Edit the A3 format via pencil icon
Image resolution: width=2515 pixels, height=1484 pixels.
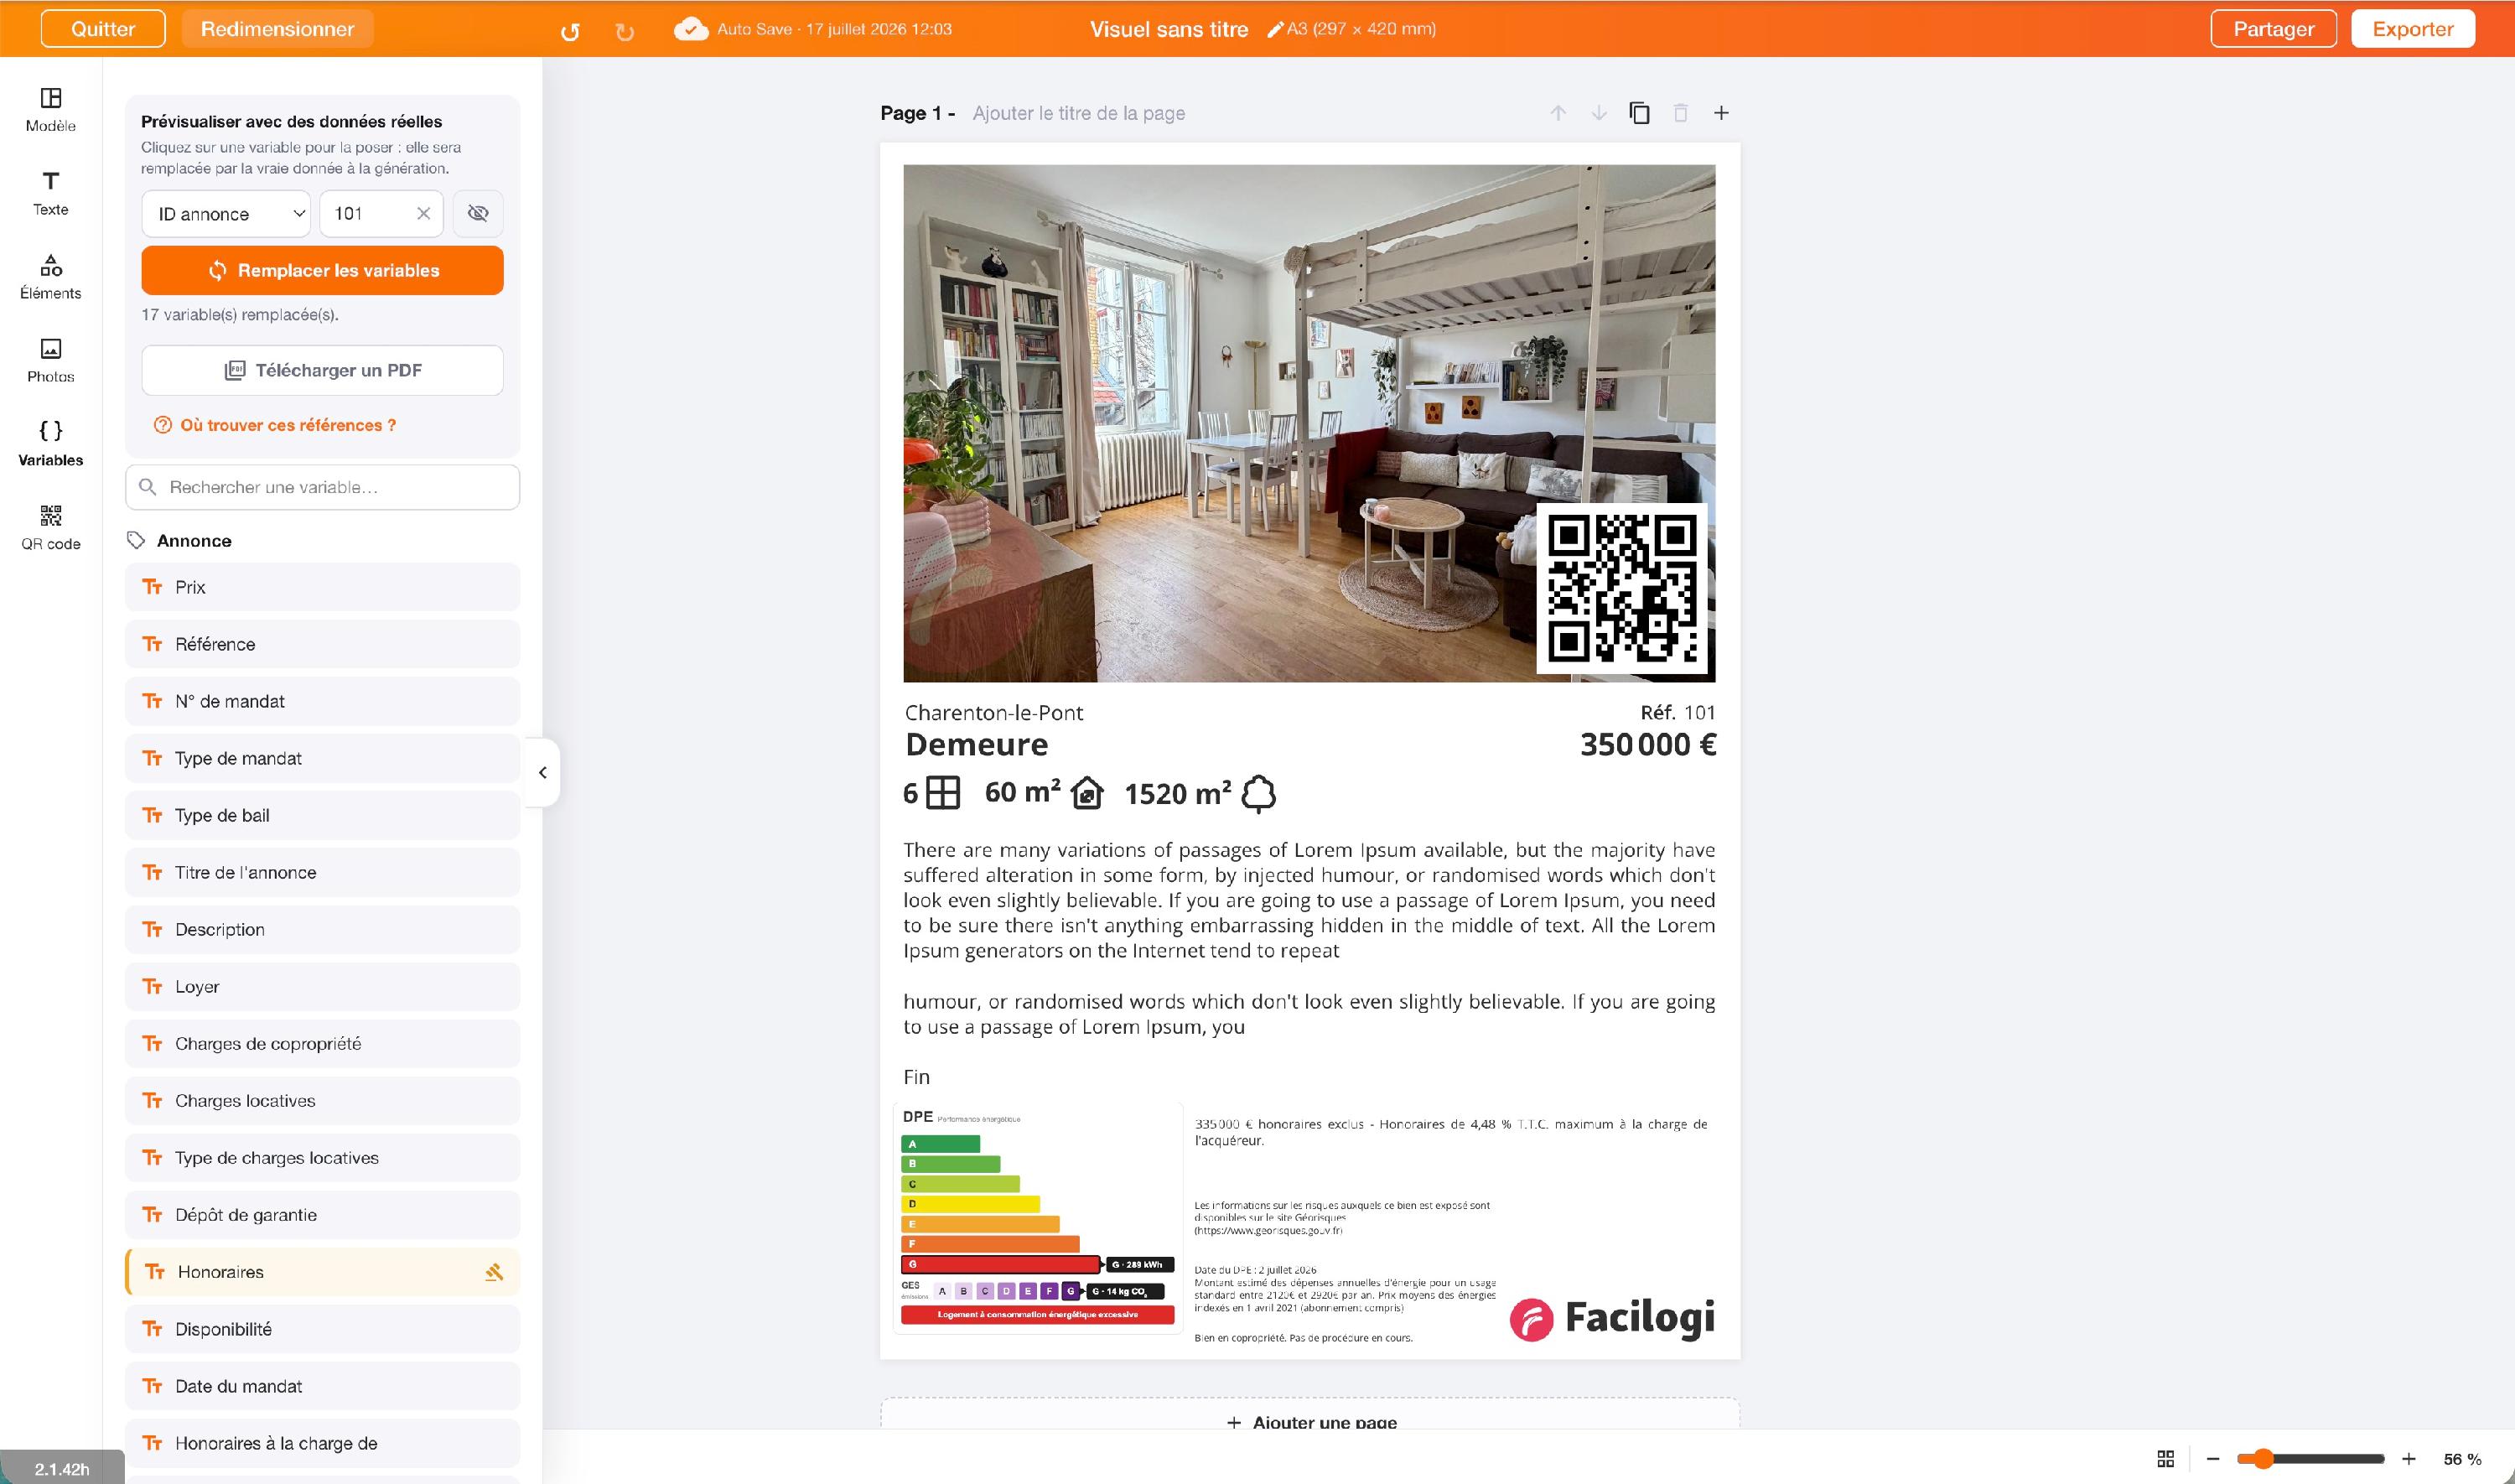coord(1274,29)
